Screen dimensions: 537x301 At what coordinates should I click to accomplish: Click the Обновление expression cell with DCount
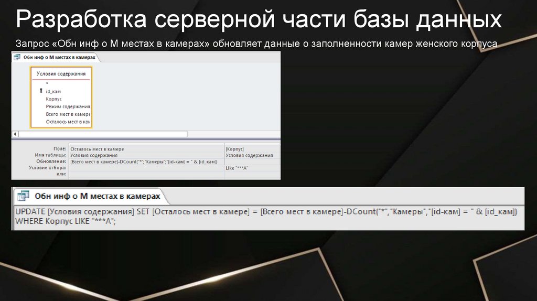(x=147, y=162)
